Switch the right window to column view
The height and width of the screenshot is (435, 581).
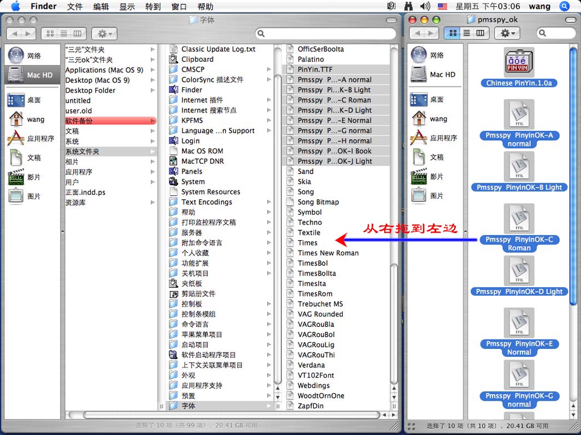click(480, 33)
